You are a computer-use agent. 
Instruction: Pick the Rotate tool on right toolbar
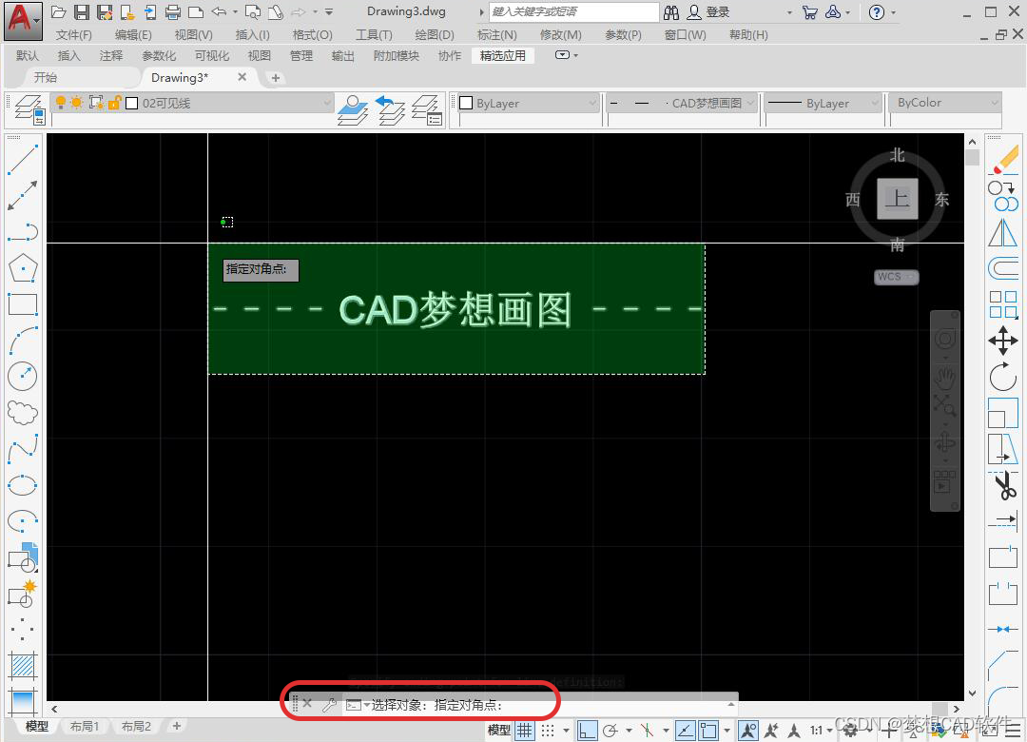click(1003, 376)
